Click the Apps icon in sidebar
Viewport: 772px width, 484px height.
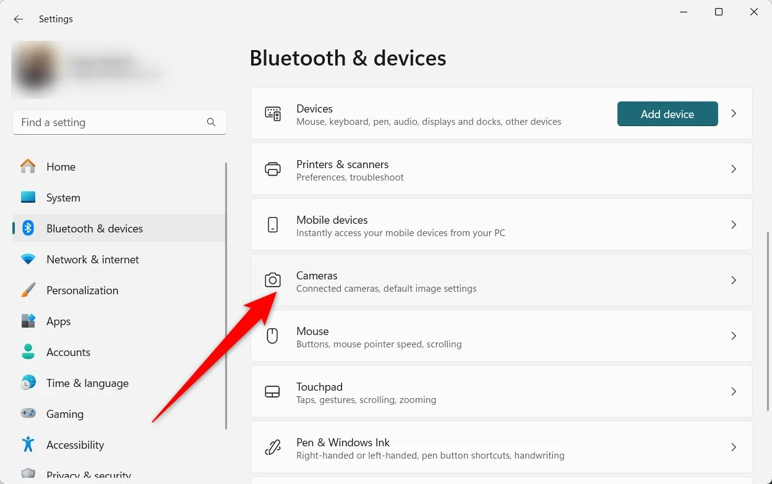click(28, 321)
